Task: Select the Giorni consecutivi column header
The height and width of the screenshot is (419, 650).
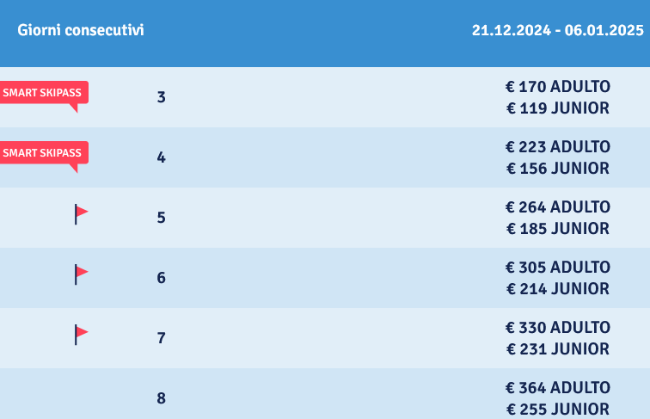Action: coord(81,30)
